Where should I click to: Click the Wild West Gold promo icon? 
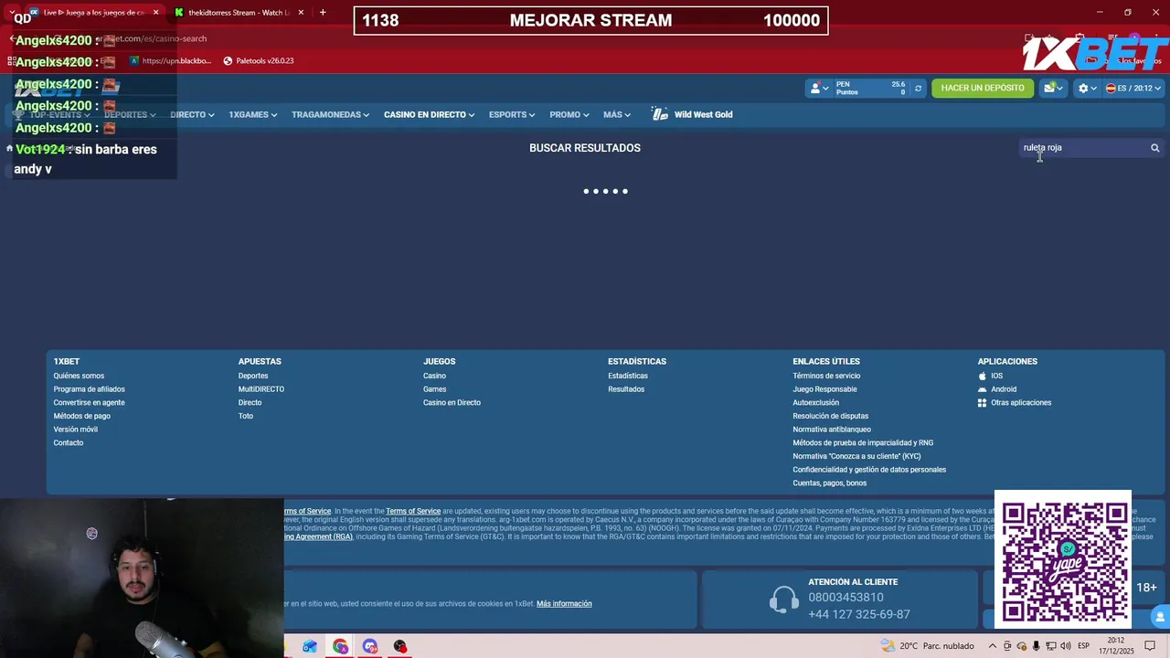pos(660,114)
